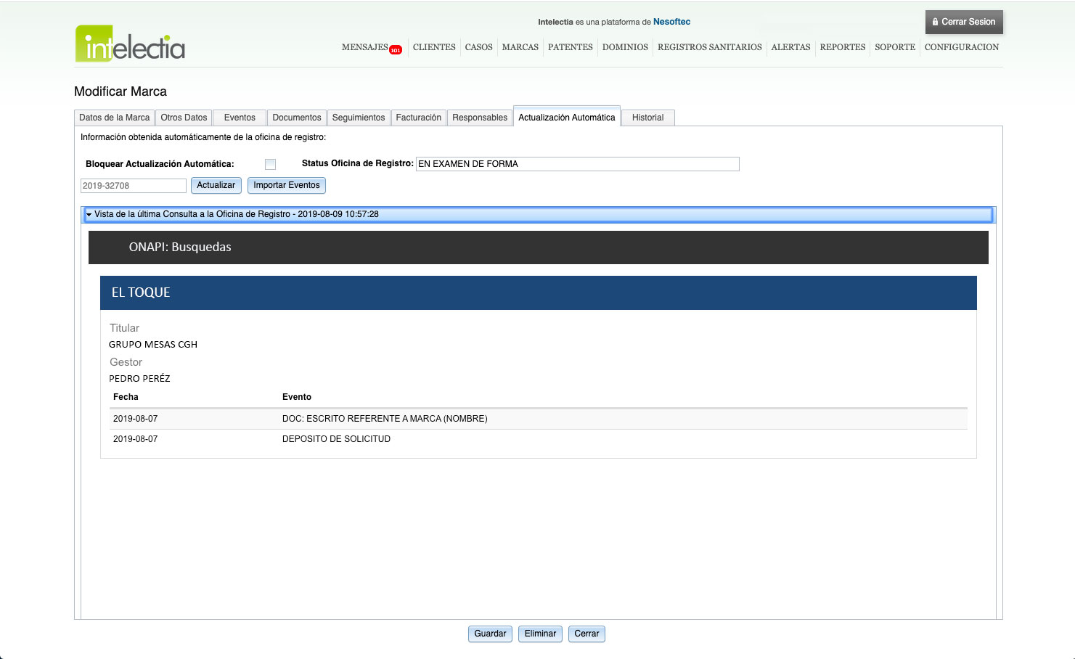This screenshot has width=1075, height=659.
Task: Focus the Status Oficina de Registro field
Action: [577, 164]
